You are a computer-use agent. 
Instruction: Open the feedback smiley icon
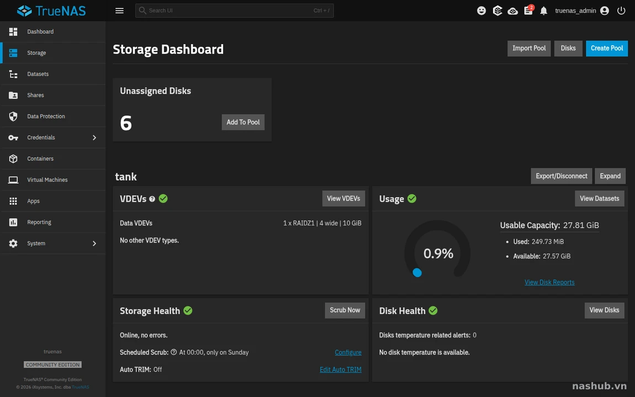[x=481, y=10]
